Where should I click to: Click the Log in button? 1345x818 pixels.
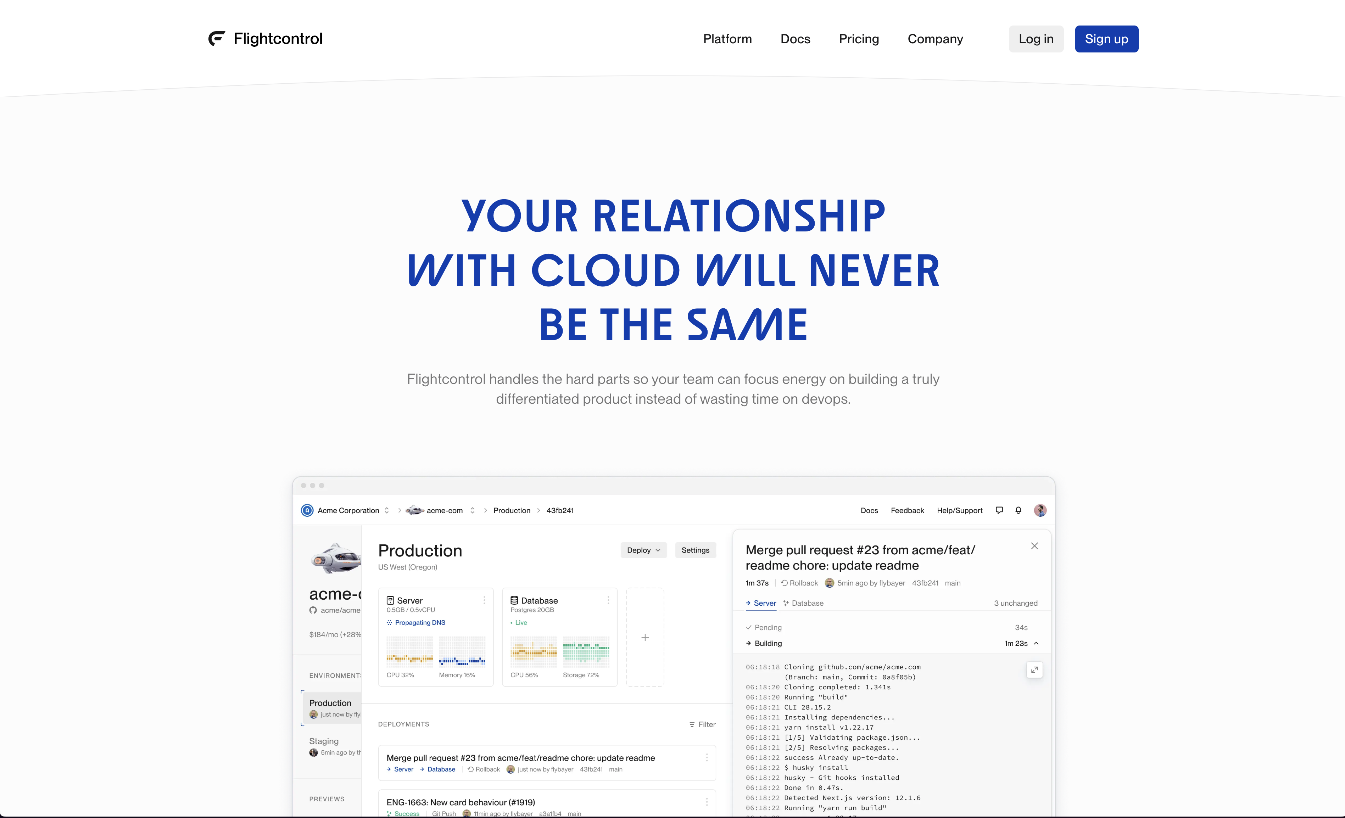coord(1036,39)
